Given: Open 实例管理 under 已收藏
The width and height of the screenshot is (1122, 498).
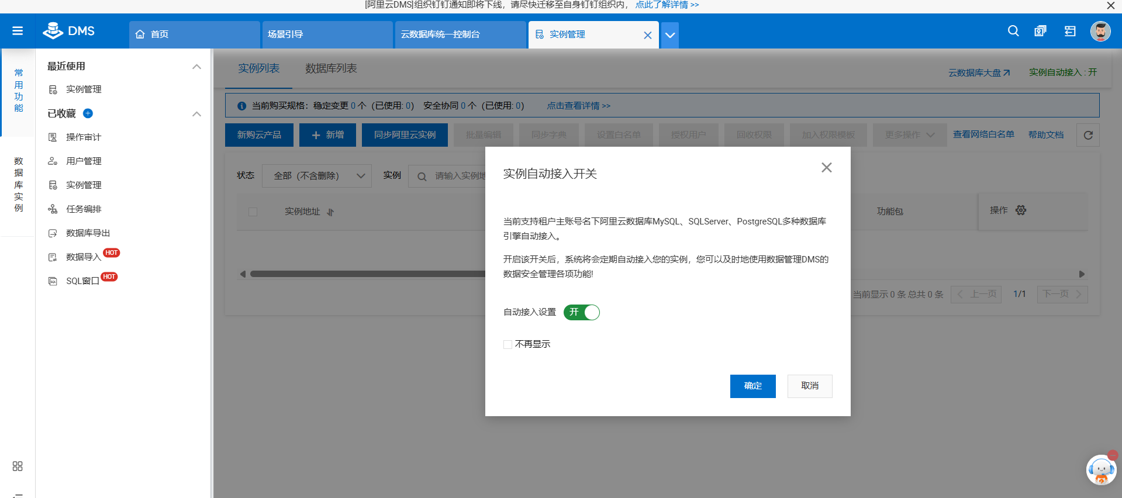Looking at the screenshot, I should (84, 185).
